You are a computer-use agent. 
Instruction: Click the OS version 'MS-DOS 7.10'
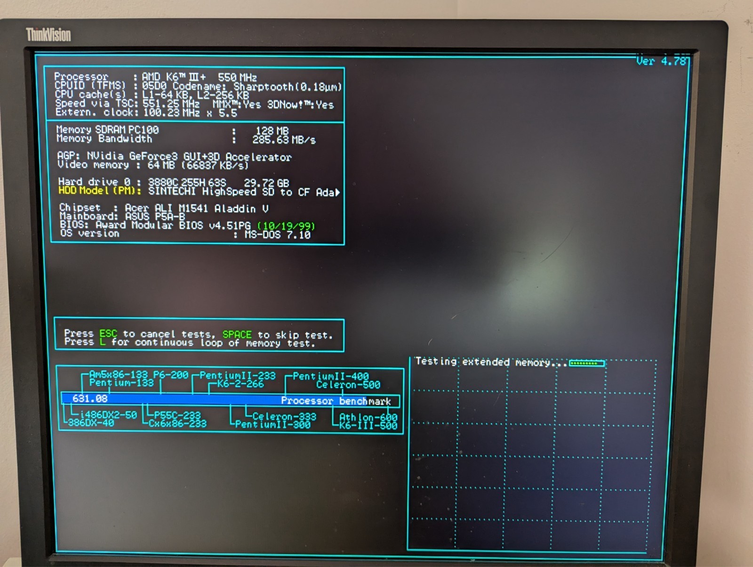pos(278,235)
